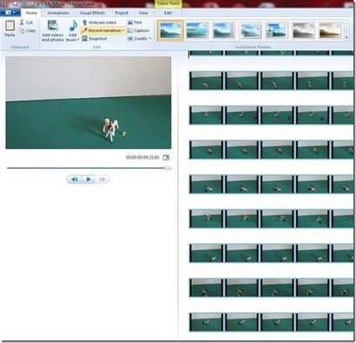Take a Snapshot of the preview
Viewport: 356px width, 343px height.
(x=95, y=38)
